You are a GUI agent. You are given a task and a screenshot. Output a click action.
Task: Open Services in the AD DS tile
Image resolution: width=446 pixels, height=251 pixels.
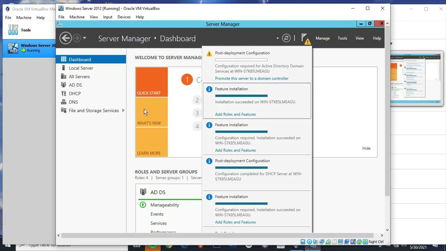(x=159, y=223)
